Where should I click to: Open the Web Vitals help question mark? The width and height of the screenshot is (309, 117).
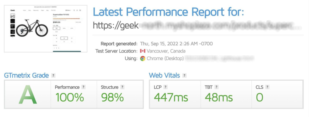(x=184, y=76)
